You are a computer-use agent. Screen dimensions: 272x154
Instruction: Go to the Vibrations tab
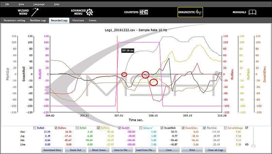78,20
